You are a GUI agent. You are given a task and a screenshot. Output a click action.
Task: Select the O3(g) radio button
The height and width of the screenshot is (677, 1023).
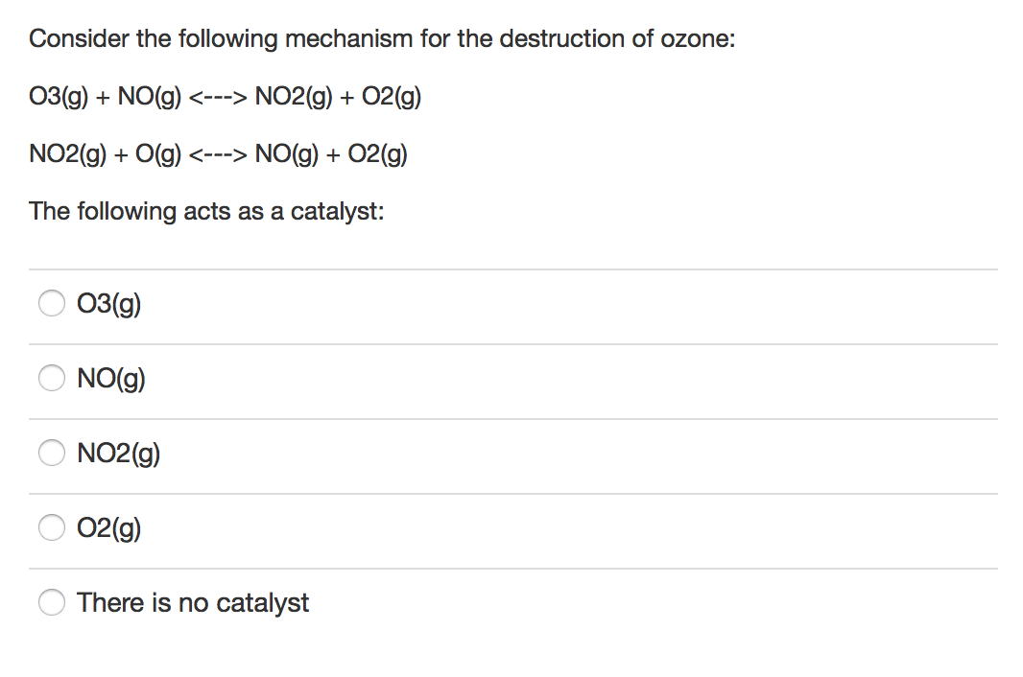pyautogui.click(x=52, y=303)
